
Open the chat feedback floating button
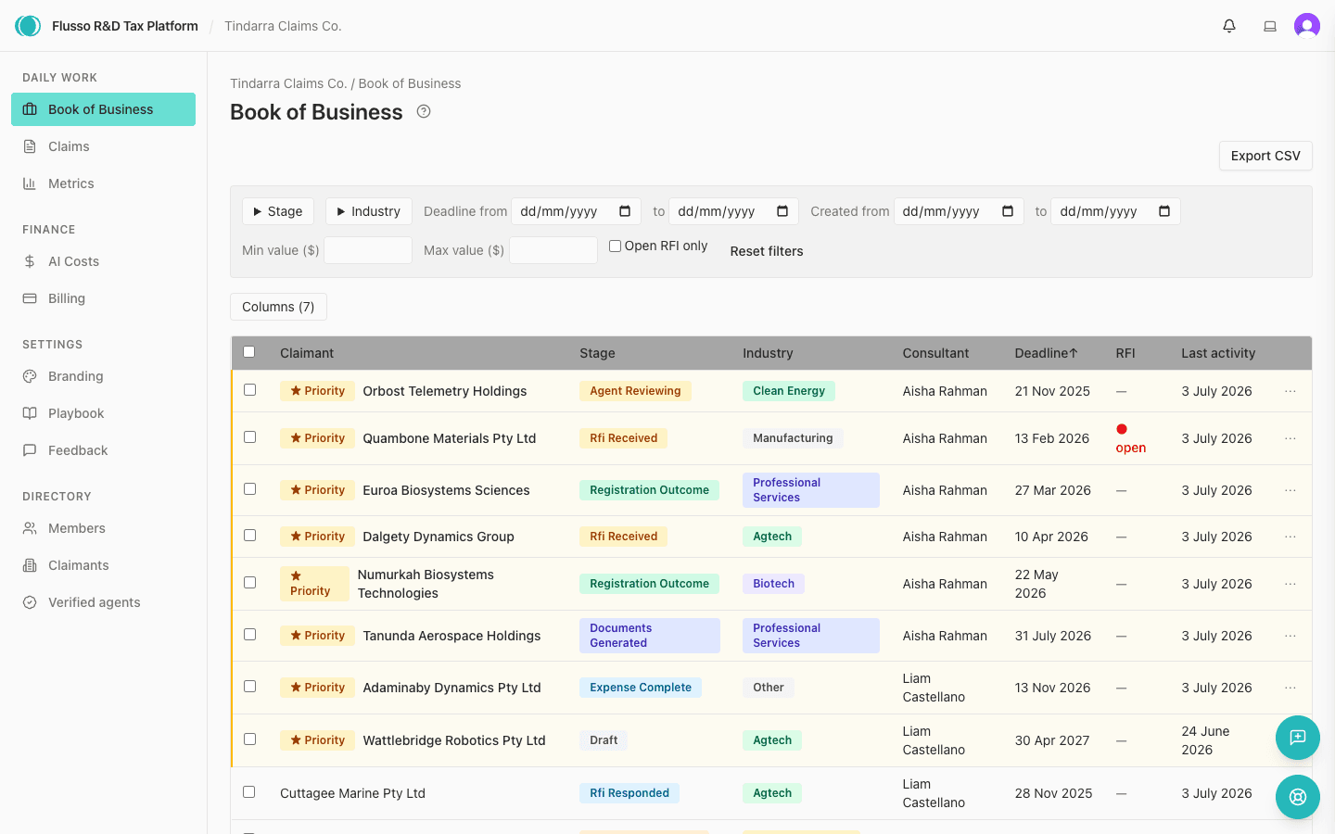(1298, 738)
